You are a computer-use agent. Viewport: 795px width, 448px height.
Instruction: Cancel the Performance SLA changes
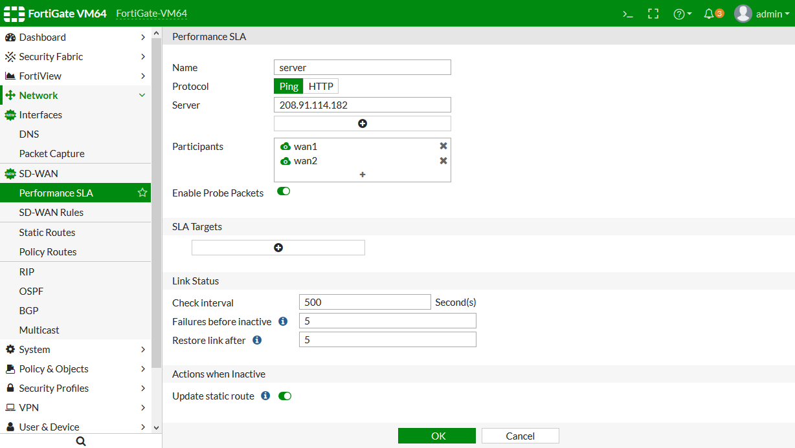coord(520,435)
